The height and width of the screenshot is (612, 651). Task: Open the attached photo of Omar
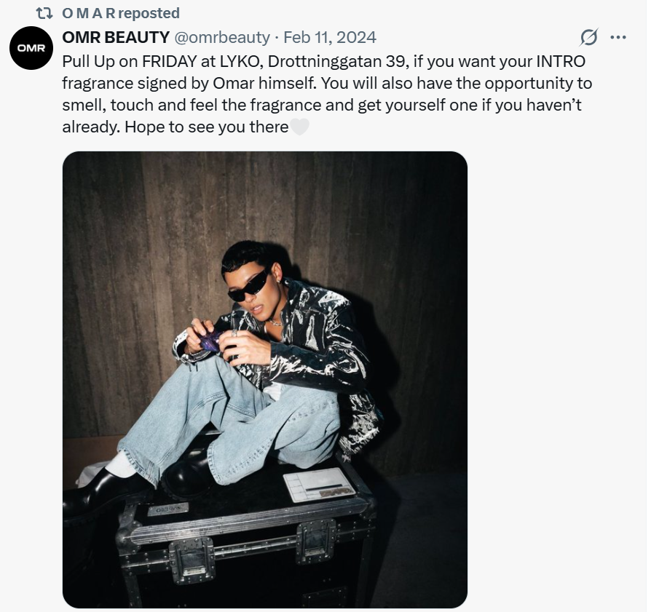(265, 379)
